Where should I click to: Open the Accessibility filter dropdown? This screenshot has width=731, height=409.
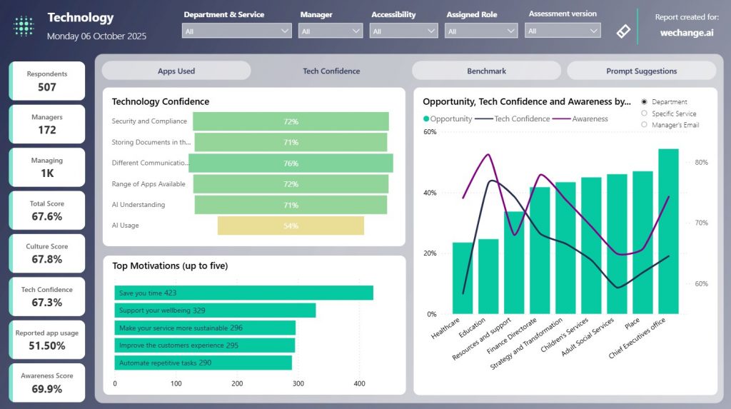pyautogui.click(x=404, y=31)
